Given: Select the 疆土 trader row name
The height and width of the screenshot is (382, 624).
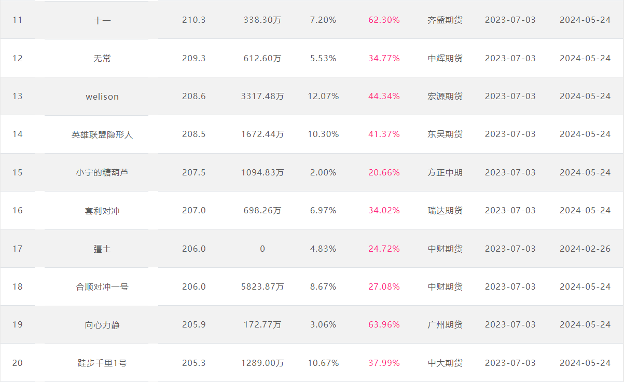Looking at the screenshot, I should pos(102,249).
